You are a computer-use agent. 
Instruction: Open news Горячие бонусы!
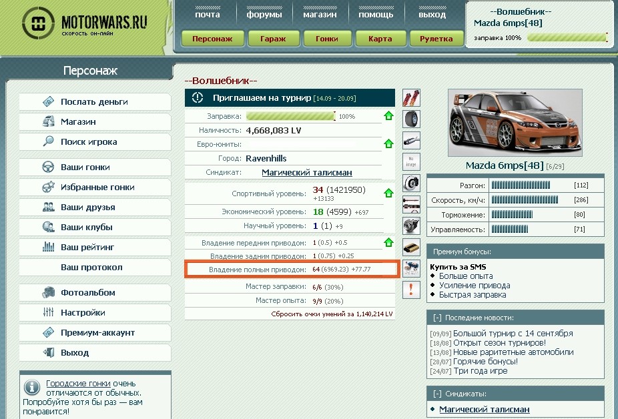[x=485, y=362]
